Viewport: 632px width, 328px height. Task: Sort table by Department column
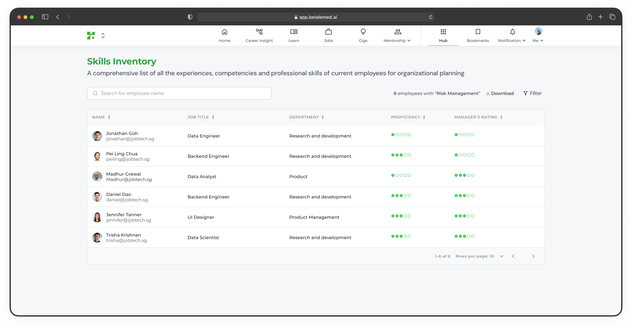click(x=306, y=117)
